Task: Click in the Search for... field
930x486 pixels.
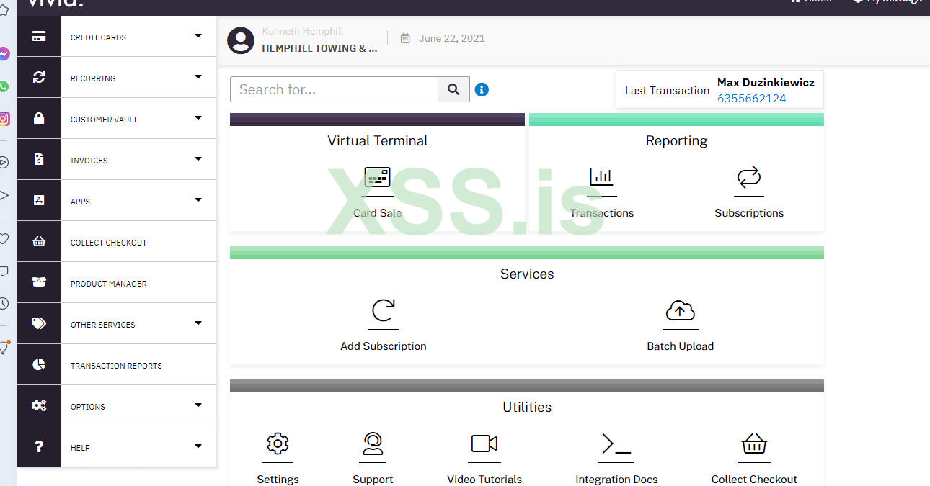Action: 335,89
